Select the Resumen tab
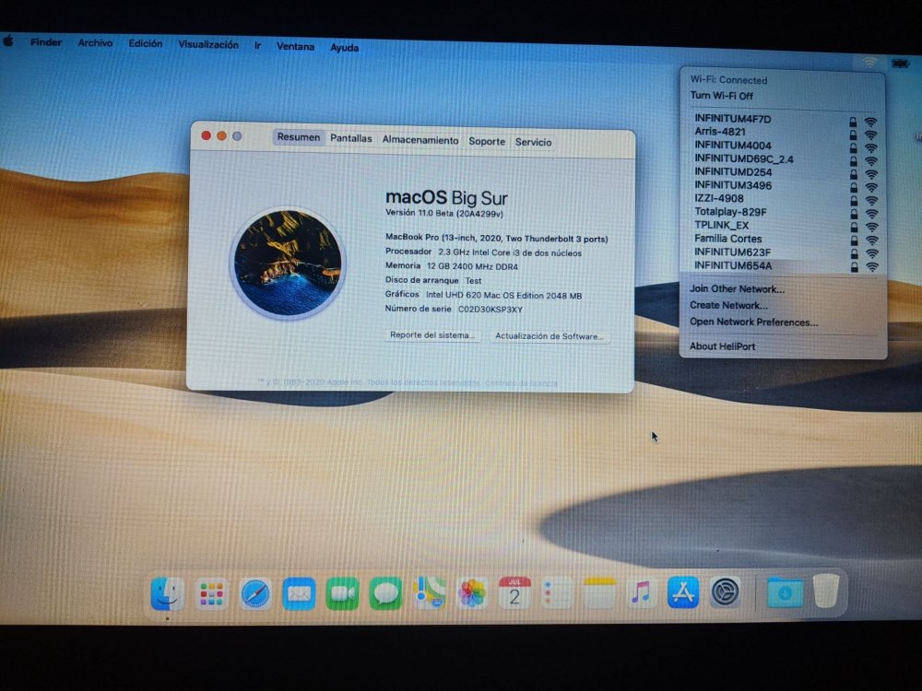This screenshot has width=922, height=691. tap(298, 137)
